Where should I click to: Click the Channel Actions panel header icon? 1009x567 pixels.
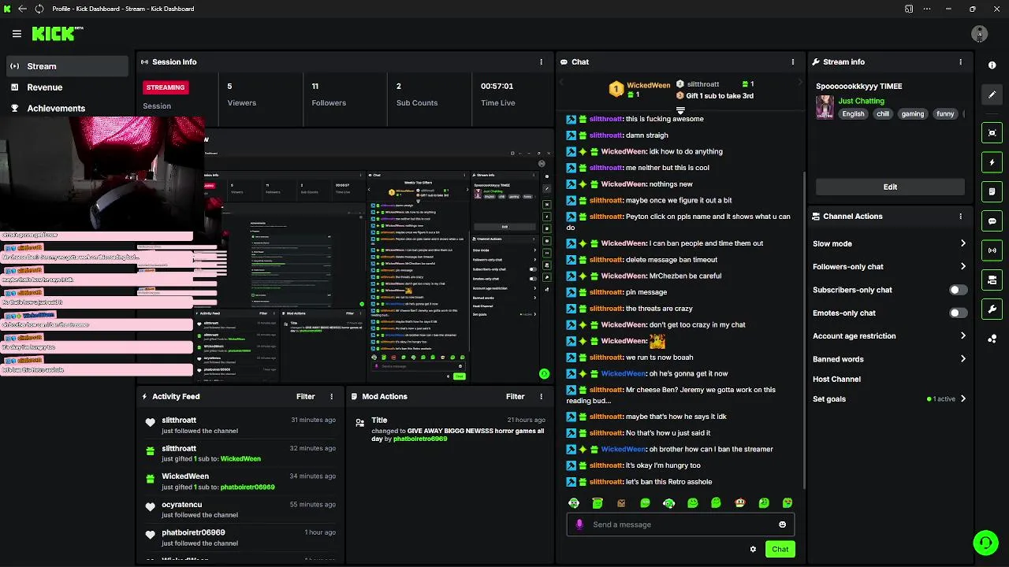(x=817, y=217)
